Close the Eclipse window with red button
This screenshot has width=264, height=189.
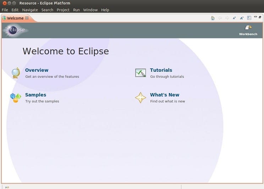point(5,3)
